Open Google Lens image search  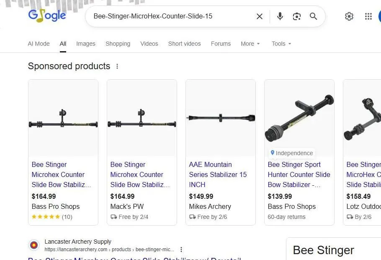297,16
